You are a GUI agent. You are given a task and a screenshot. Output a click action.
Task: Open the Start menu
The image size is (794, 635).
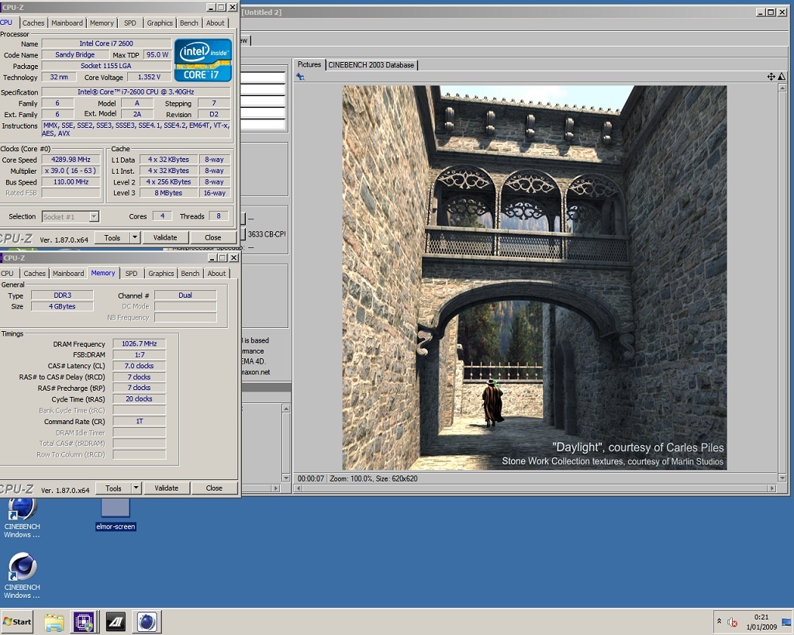coord(17,621)
